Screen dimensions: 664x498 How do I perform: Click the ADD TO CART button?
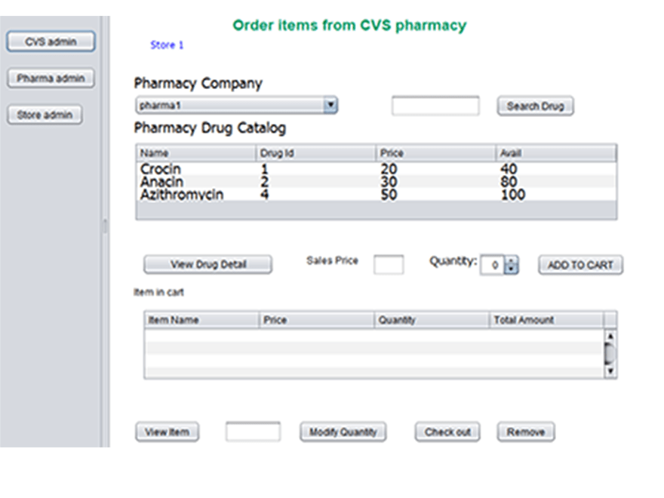click(x=579, y=264)
